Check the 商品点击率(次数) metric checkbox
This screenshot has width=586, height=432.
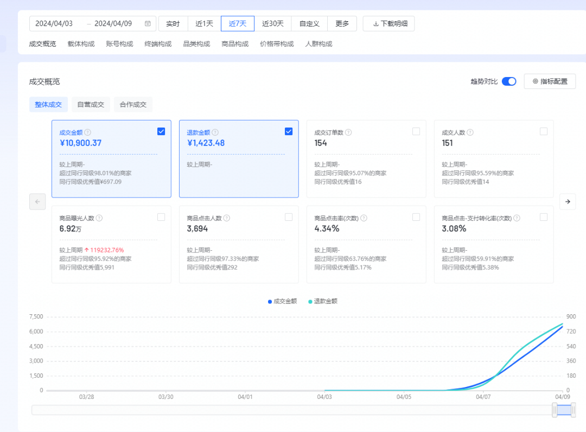coord(416,217)
